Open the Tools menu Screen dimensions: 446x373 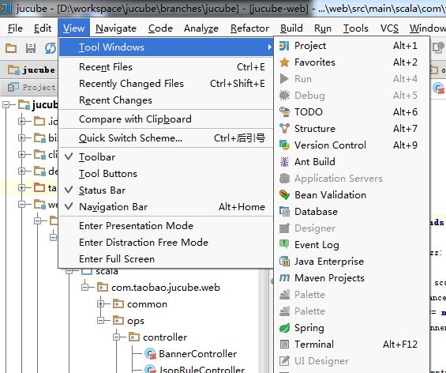coord(355,28)
